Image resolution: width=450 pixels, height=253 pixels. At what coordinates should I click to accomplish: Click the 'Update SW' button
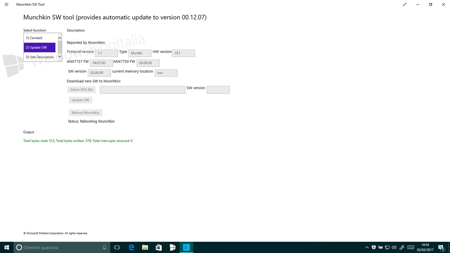click(81, 100)
